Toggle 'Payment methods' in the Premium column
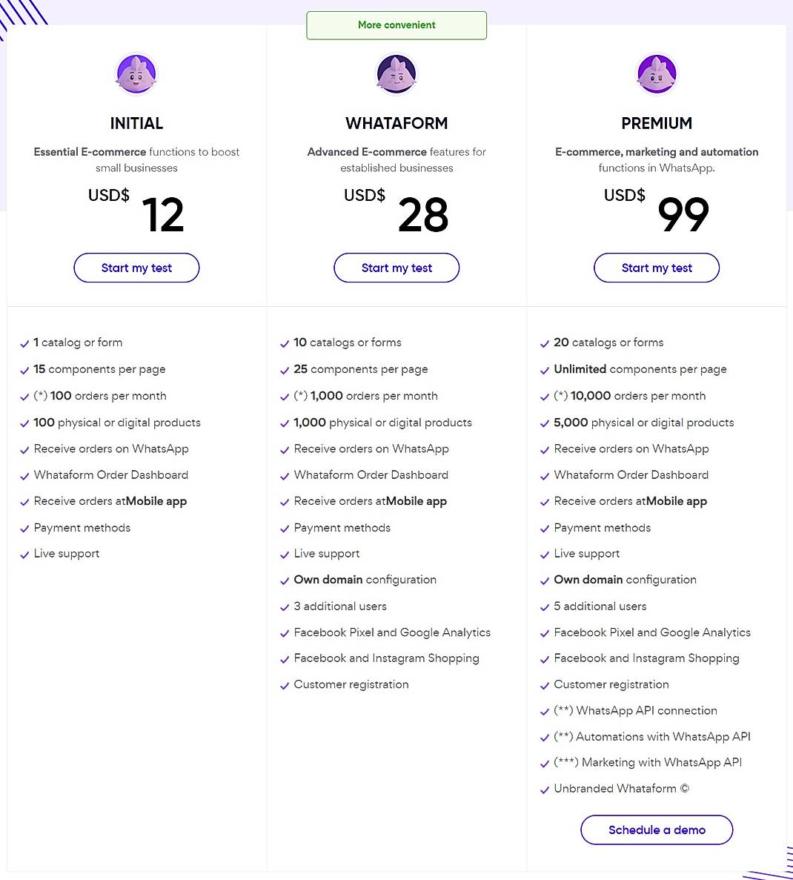 [602, 528]
